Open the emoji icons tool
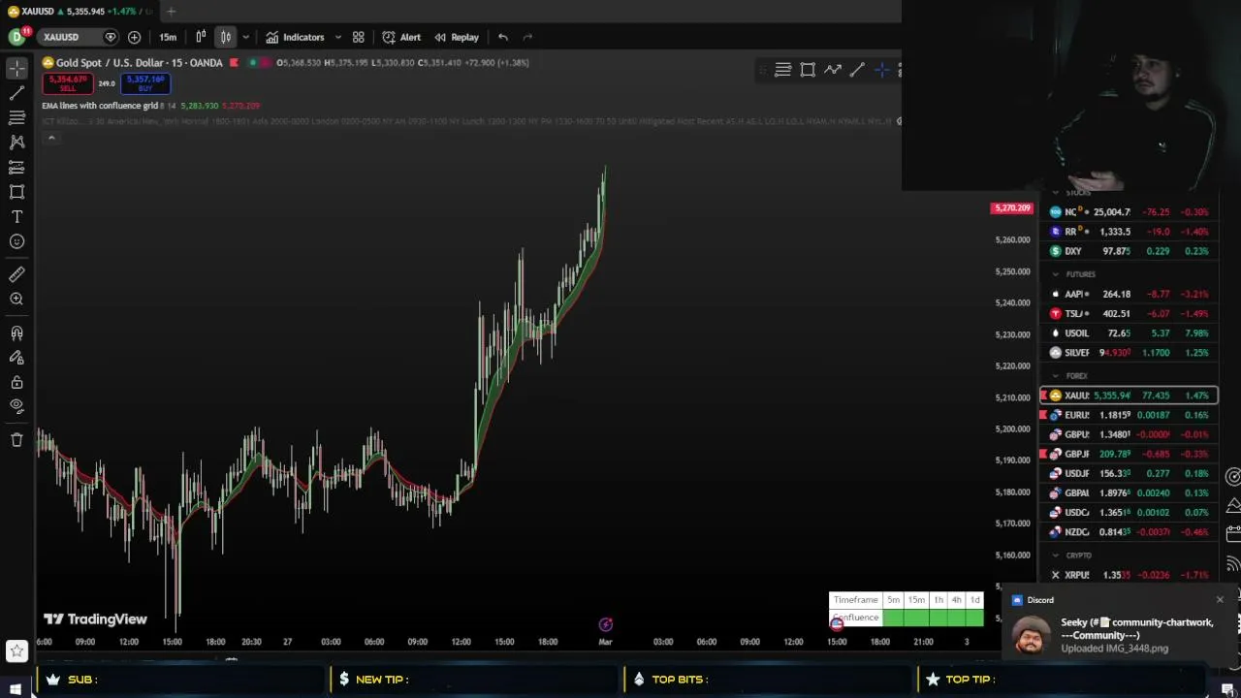 [16, 241]
